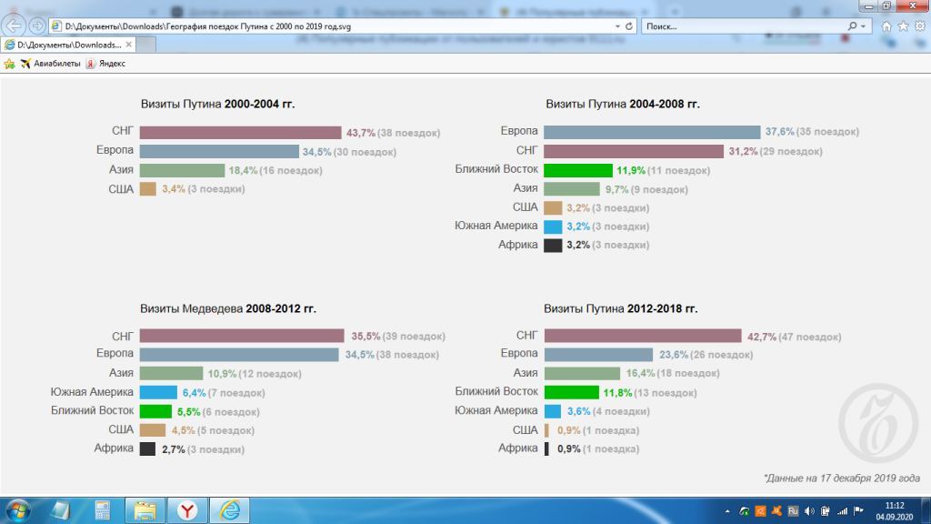The height and width of the screenshot is (524, 931).
Task: Expand the search provider dropdown arrow
Action: [x=863, y=26]
